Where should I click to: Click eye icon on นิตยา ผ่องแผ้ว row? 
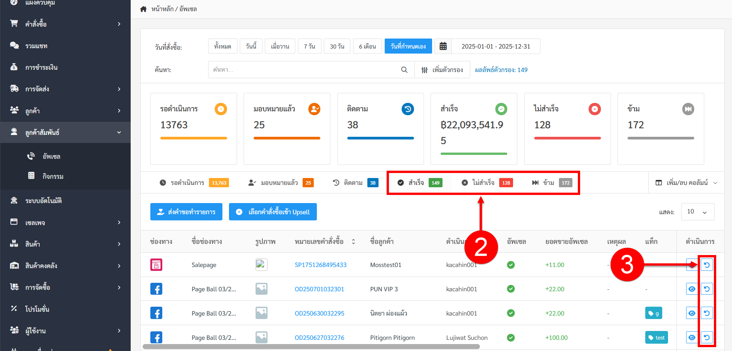692,313
